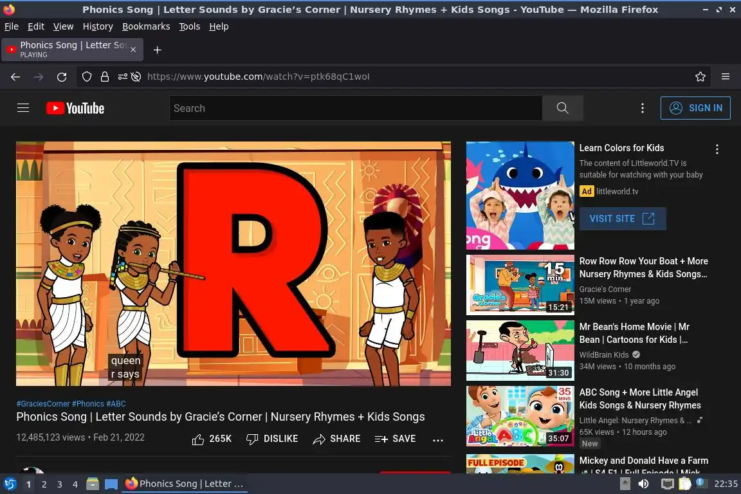Open the Bookmarks menu
The width and height of the screenshot is (741, 494).
click(x=146, y=26)
